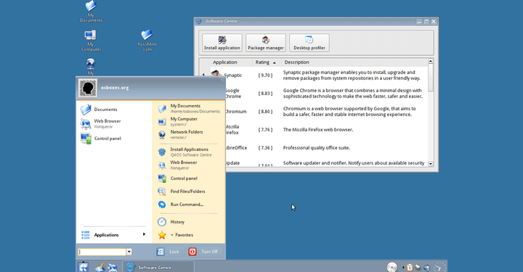Click the Install application button
Screen dimensions: 523x272
222,43
